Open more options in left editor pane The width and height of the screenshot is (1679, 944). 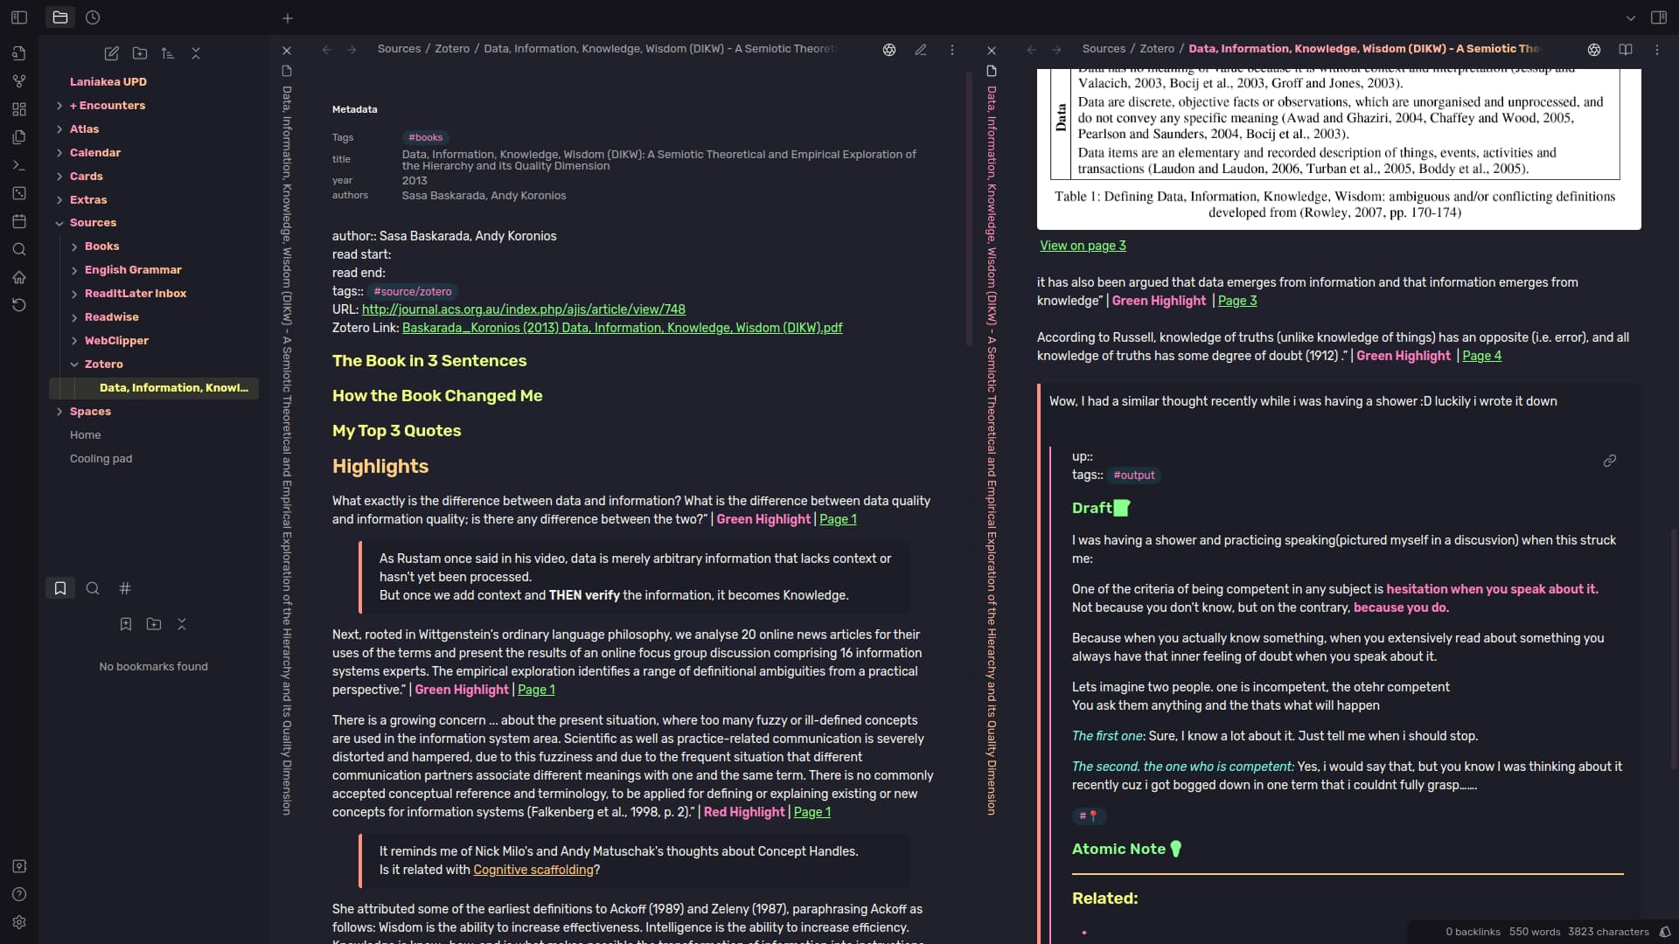click(x=952, y=50)
